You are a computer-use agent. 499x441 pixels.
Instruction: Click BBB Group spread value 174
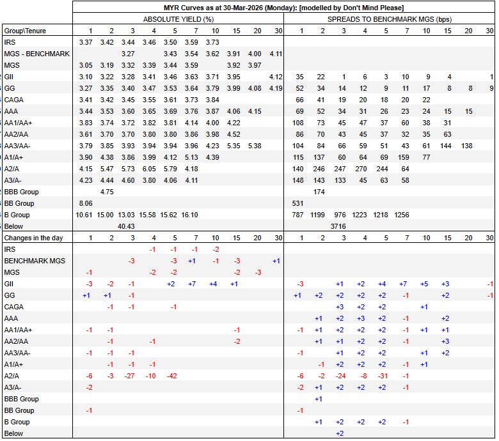pyautogui.click(x=319, y=192)
